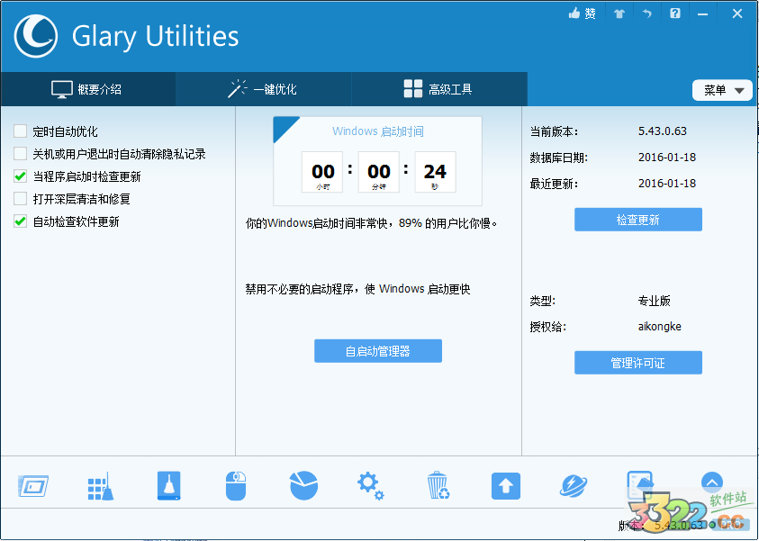Viewport: 759px width, 541px height.
Task: Open the mouse-shaped tool icon
Action: click(x=236, y=486)
